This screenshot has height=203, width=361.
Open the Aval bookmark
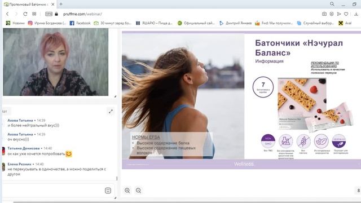click(345, 23)
